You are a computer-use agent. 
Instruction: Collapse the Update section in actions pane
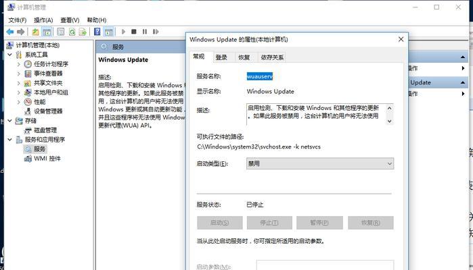[x=463, y=82]
